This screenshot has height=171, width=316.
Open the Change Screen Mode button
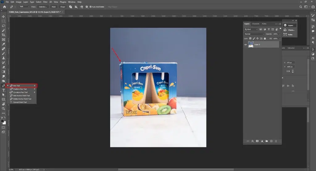click(x=3, y=132)
